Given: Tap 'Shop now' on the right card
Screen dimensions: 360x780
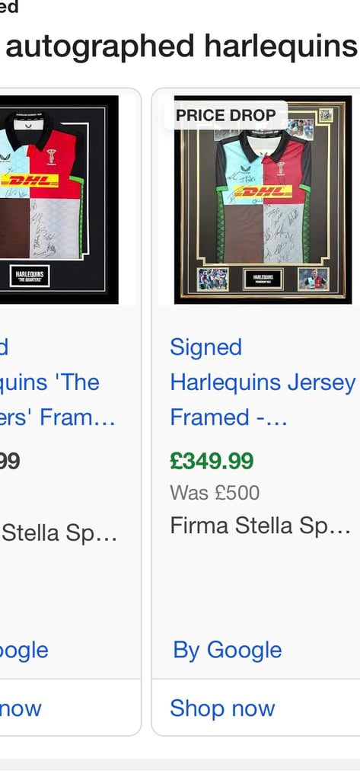Looking at the screenshot, I should (x=222, y=708).
